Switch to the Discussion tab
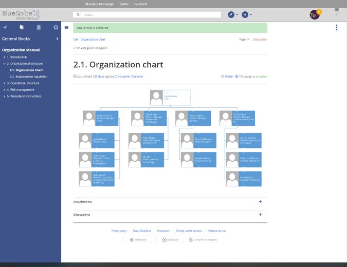Image resolution: width=347 pixels, height=267 pixels. 260,39
